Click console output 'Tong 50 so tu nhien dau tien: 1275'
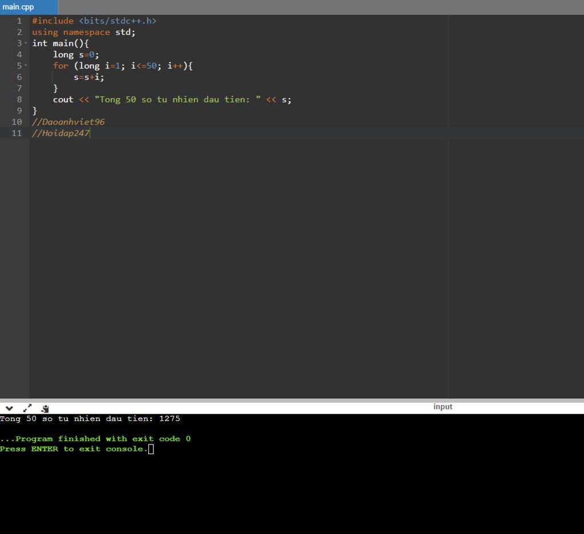 point(90,419)
